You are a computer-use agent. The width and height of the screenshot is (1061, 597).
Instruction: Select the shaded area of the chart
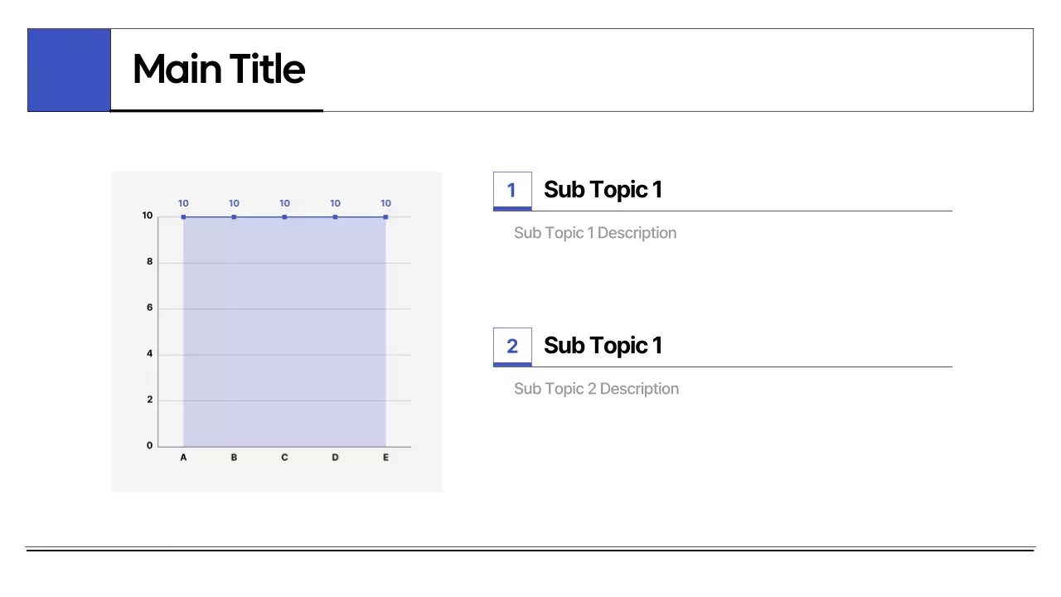point(284,332)
